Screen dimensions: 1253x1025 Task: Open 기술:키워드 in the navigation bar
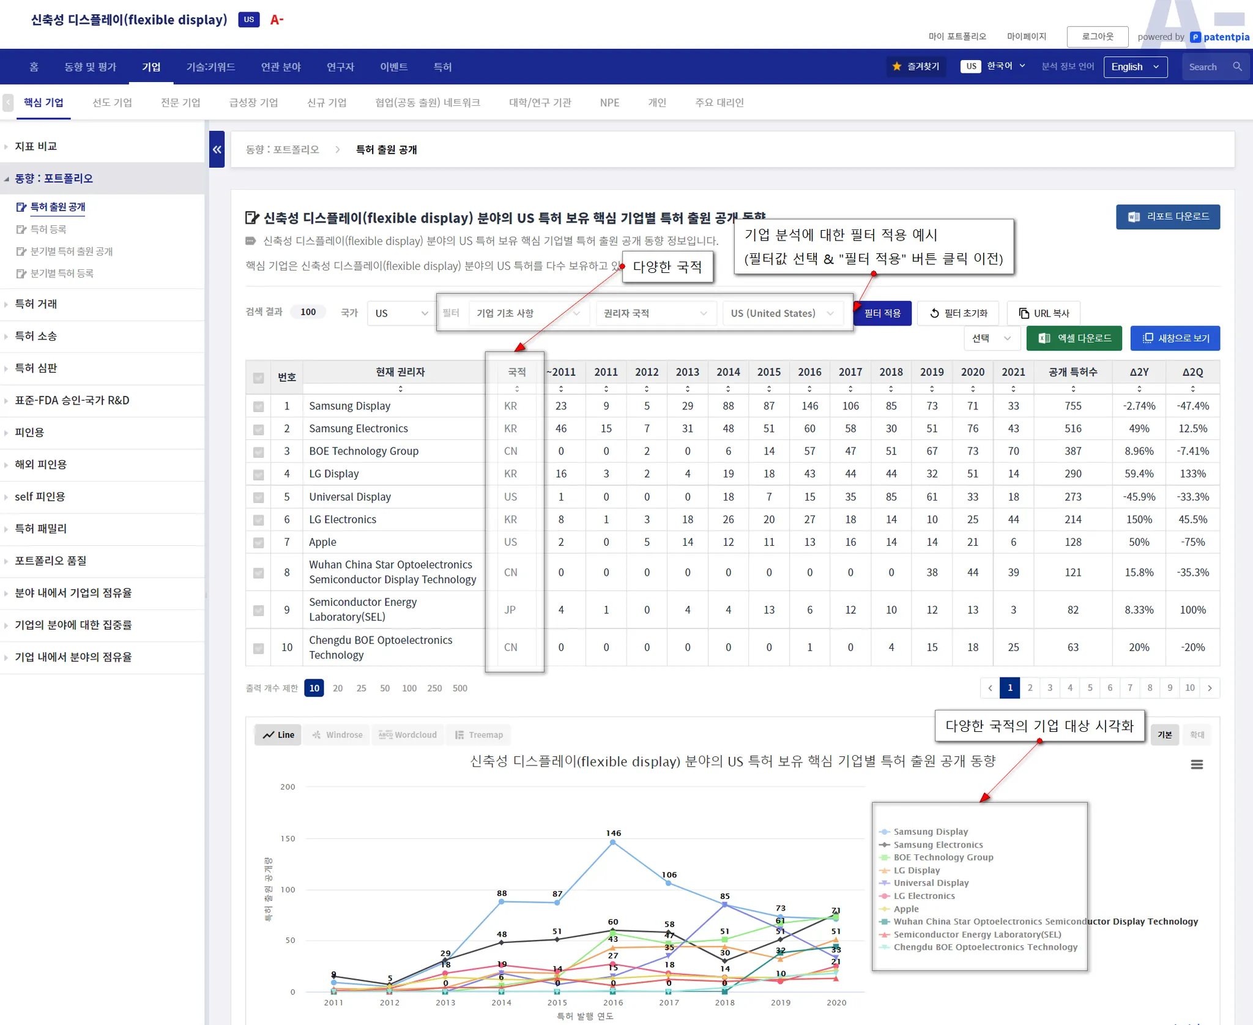coord(210,67)
